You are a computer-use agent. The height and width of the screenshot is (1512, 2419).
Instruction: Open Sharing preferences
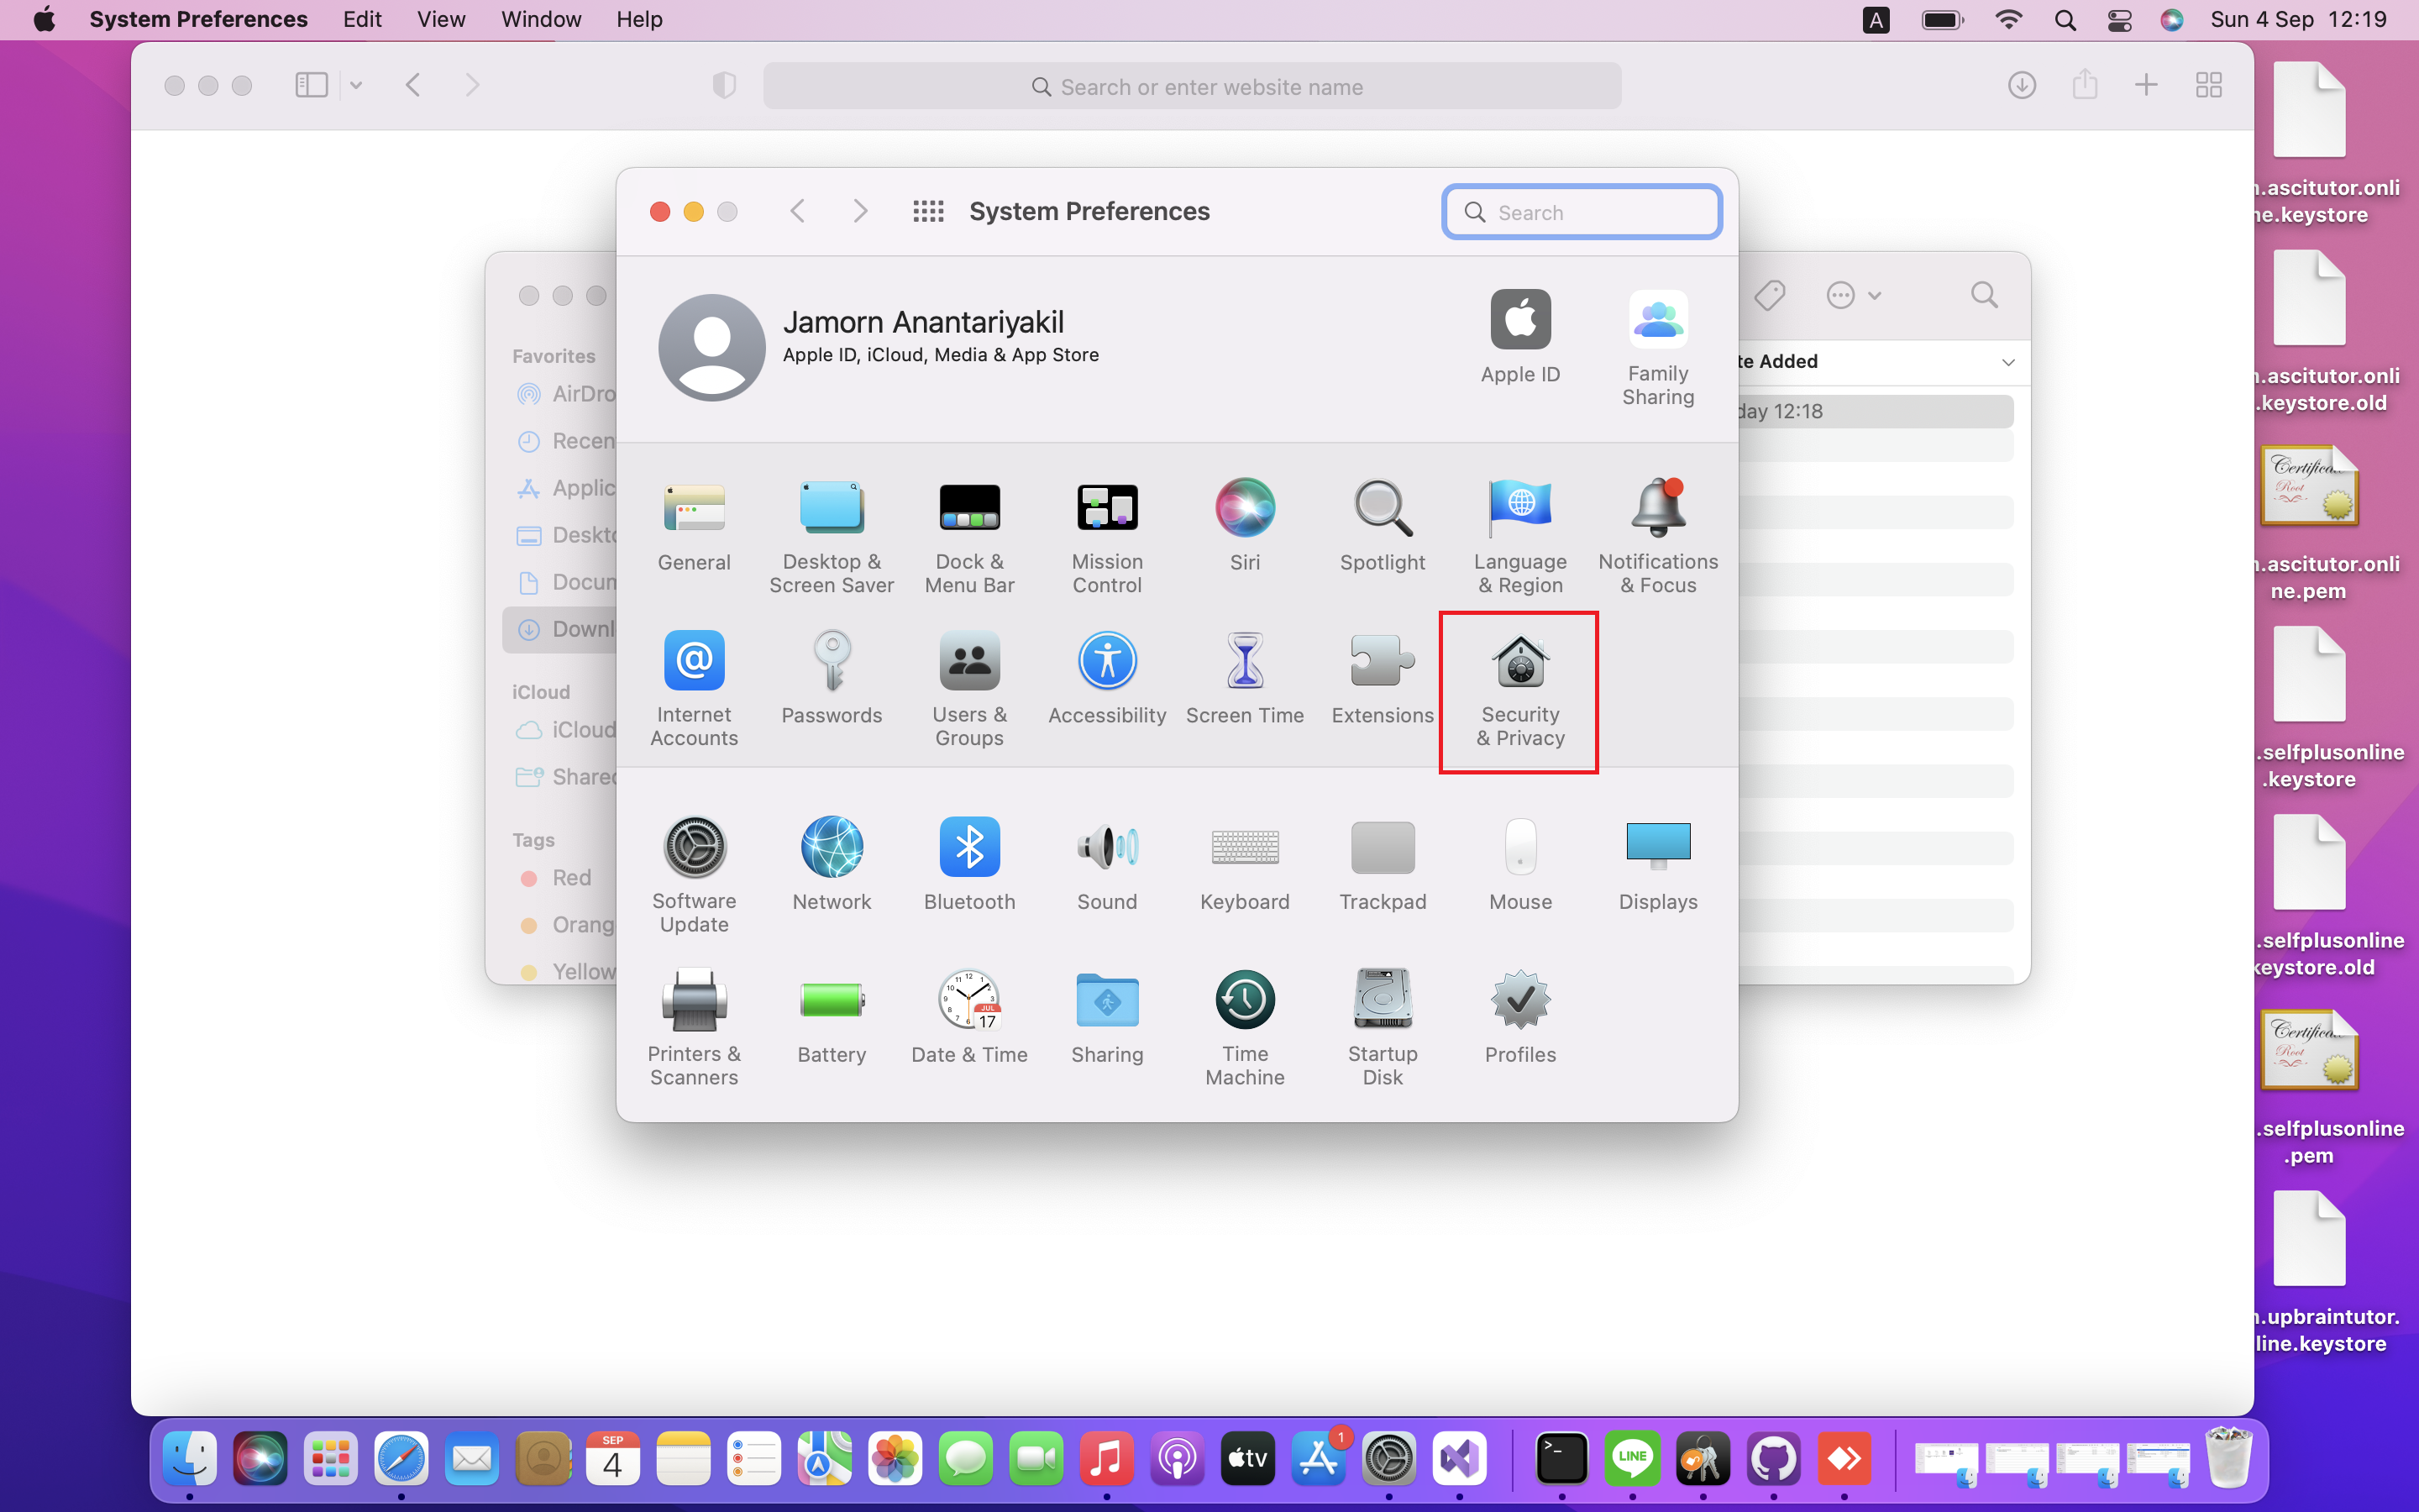(x=1106, y=1019)
